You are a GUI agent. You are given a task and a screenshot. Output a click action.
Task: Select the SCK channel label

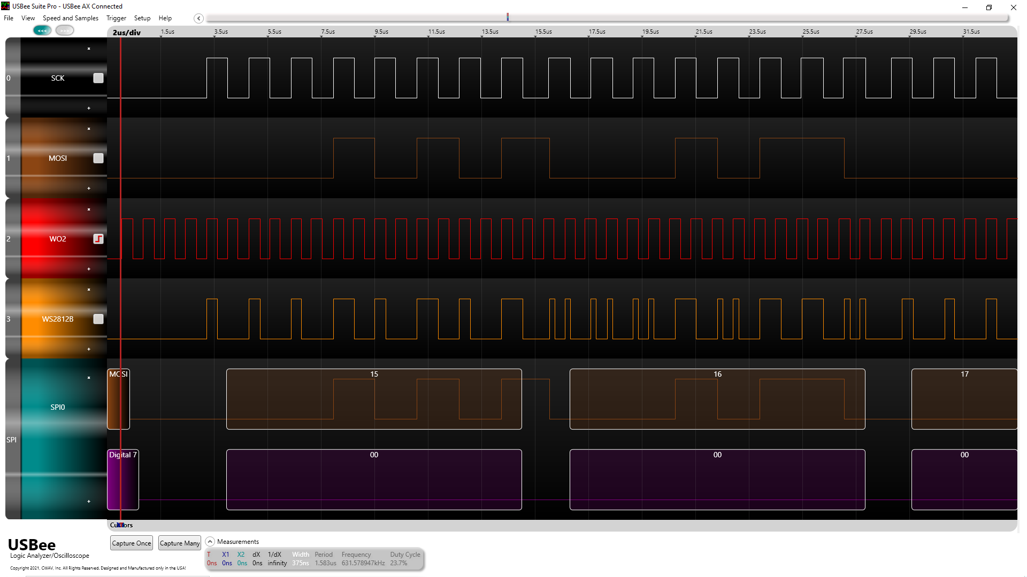pos(58,78)
